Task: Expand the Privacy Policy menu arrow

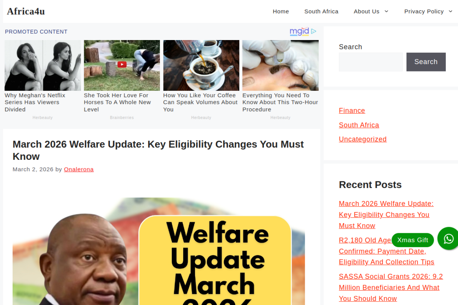Action: click(x=450, y=11)
